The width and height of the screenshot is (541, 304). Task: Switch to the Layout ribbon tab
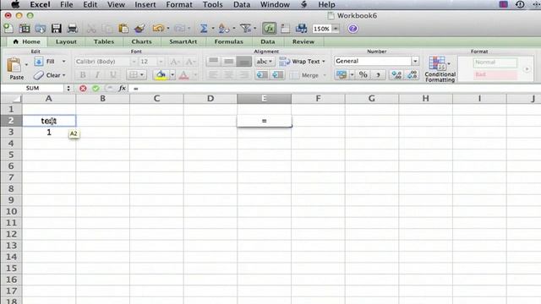66,41
